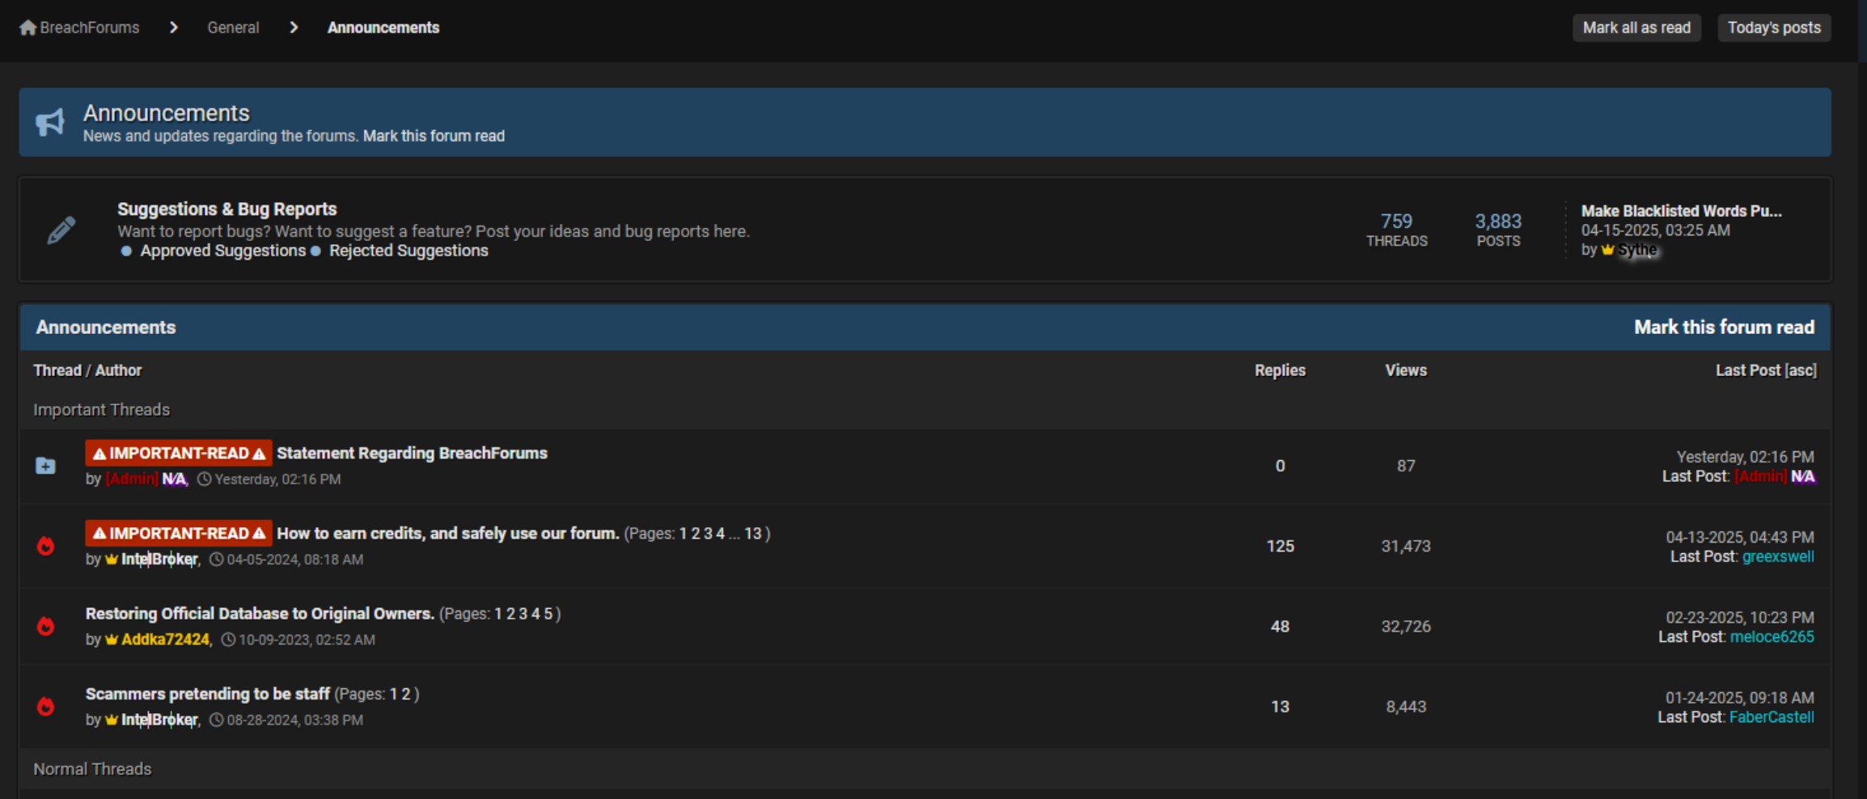Open Make Blacklisted Words Pu... last post

1682,211
